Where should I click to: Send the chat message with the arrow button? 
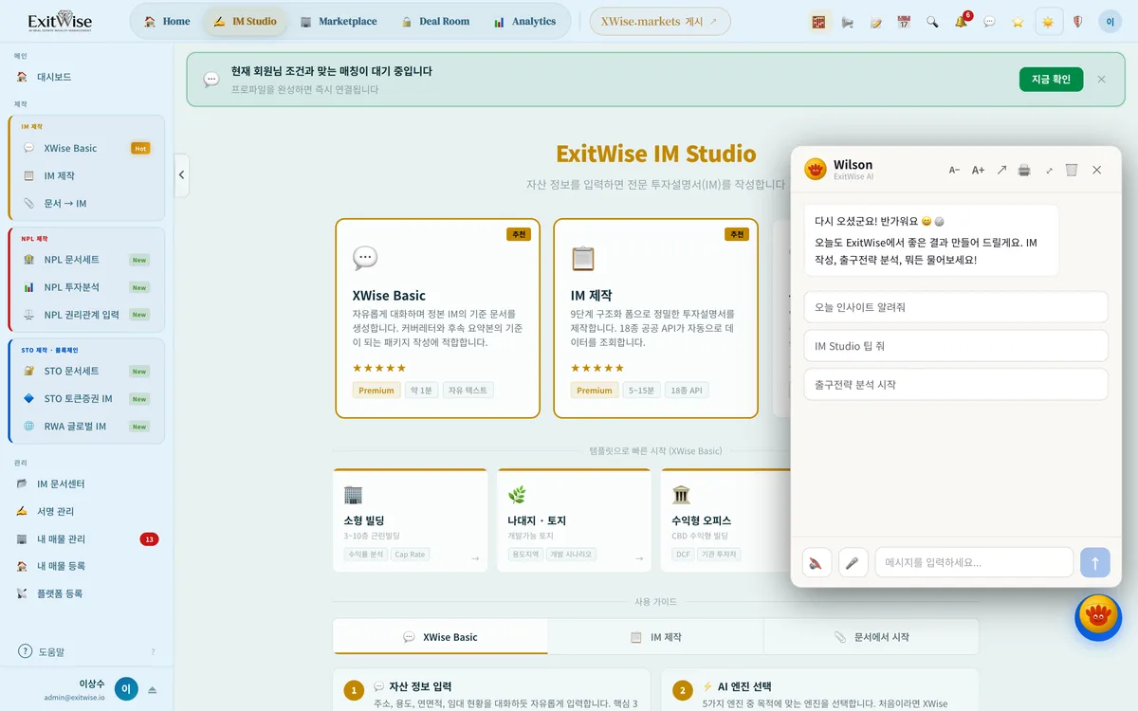click(1095, 562)
